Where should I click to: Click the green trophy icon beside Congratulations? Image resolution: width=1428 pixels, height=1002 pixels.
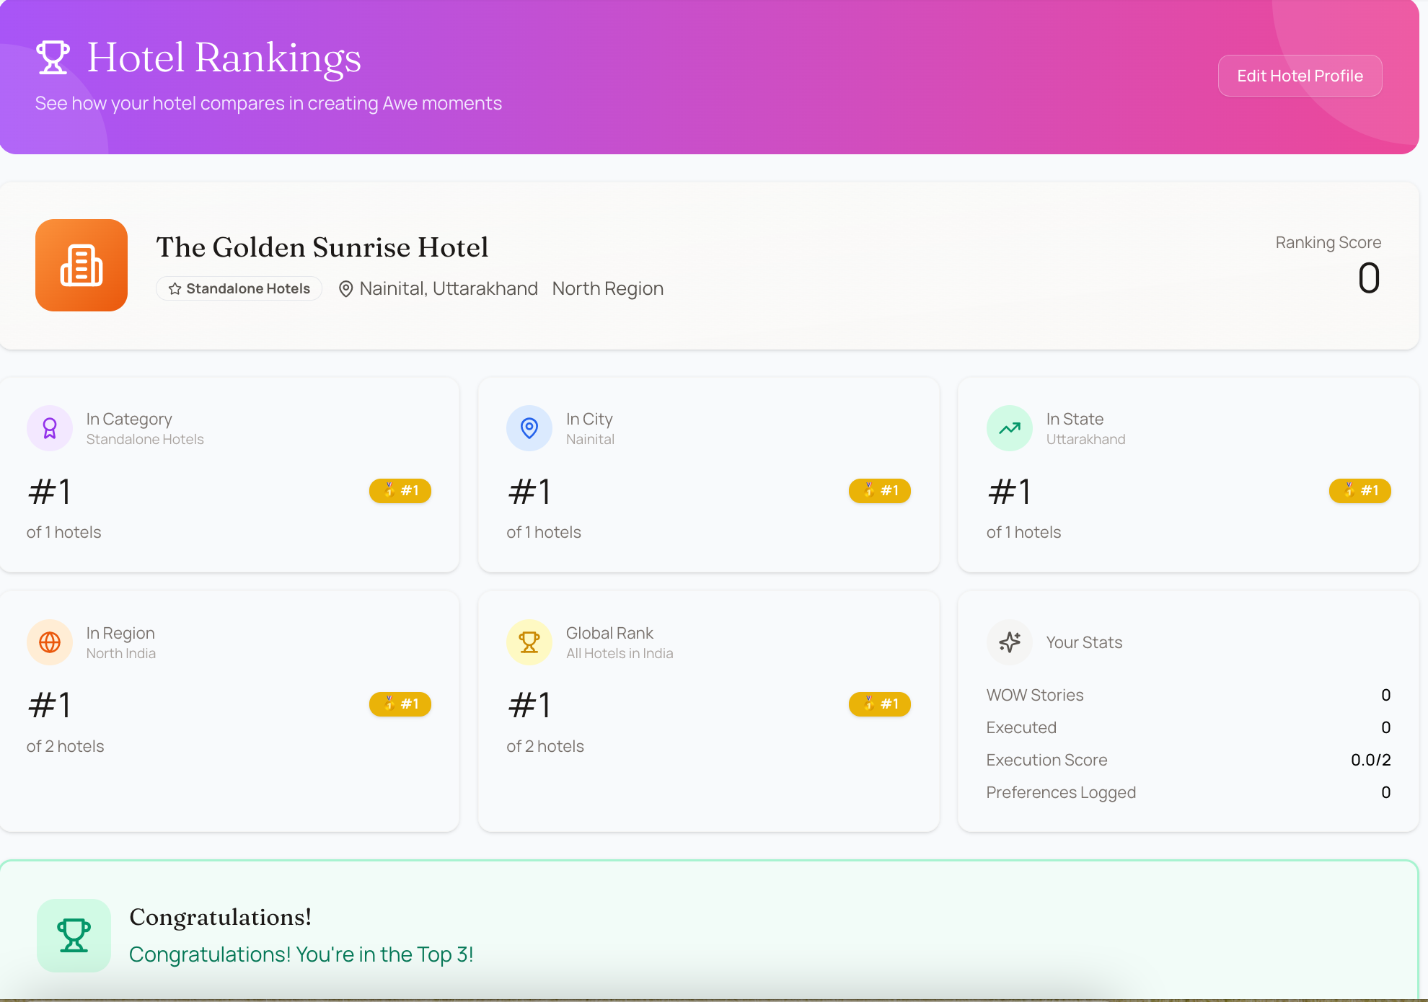(74, 936)
